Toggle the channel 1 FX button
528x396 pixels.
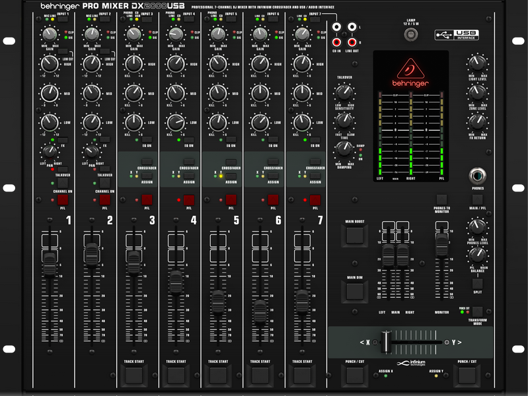63,140
